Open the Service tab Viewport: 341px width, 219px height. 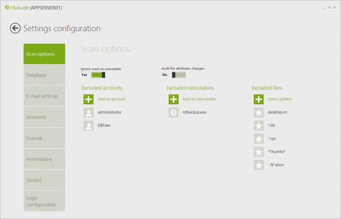coord(44,180)
